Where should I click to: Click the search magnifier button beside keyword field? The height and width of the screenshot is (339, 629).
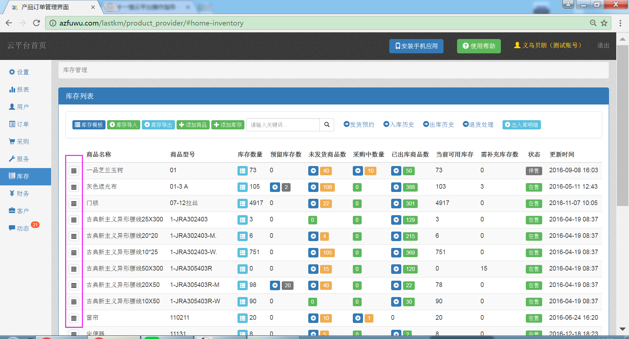pyautogui.click(x=327, y=125)
